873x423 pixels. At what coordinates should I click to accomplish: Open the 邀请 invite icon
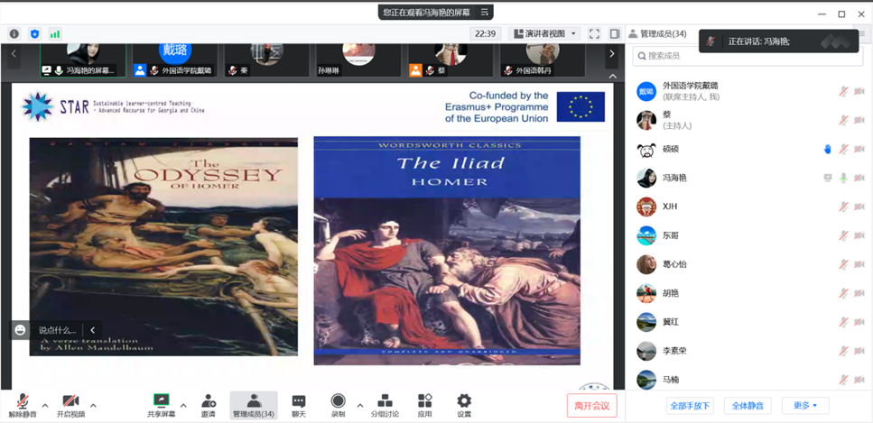209,406
